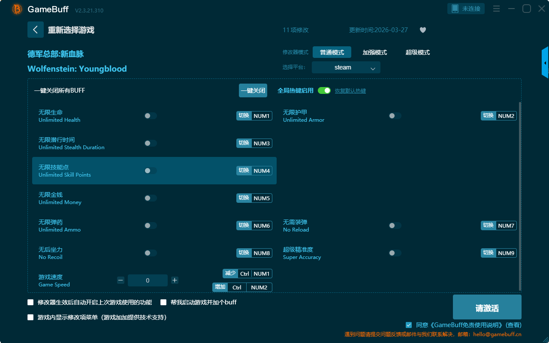Screen dimensions: 549x343
Task: Uncheck the GameBuff disclaimer agreement checkbox
Action: click(409, 325)
